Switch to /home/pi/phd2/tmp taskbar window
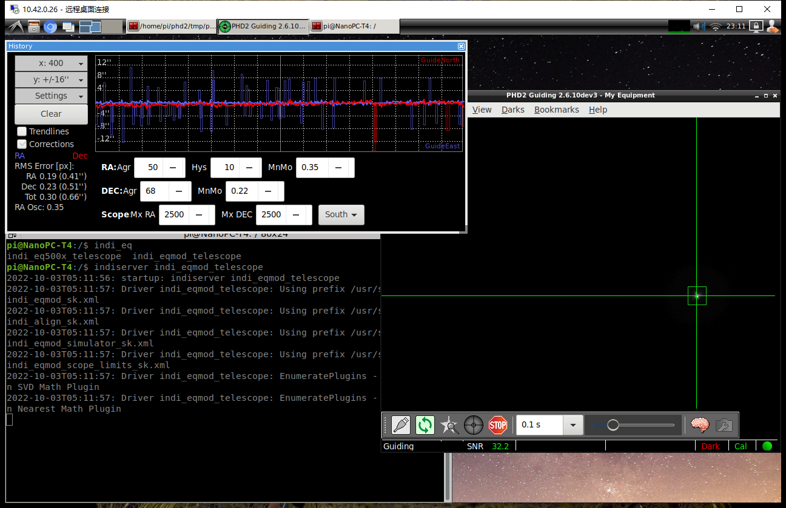Viewport: 786px width, 508px height. [172, 26]
